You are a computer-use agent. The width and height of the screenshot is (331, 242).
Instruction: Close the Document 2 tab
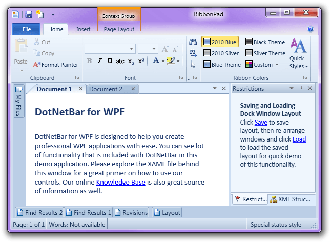[133, 89]
